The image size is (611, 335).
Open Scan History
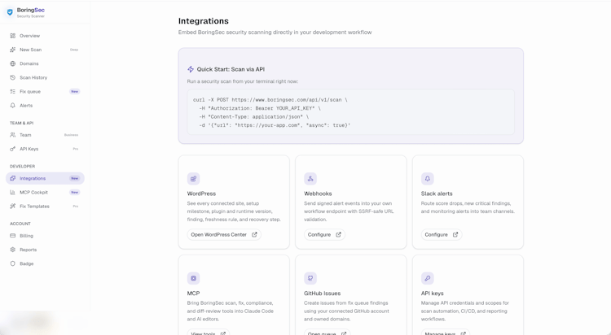[x=45, y=78]
